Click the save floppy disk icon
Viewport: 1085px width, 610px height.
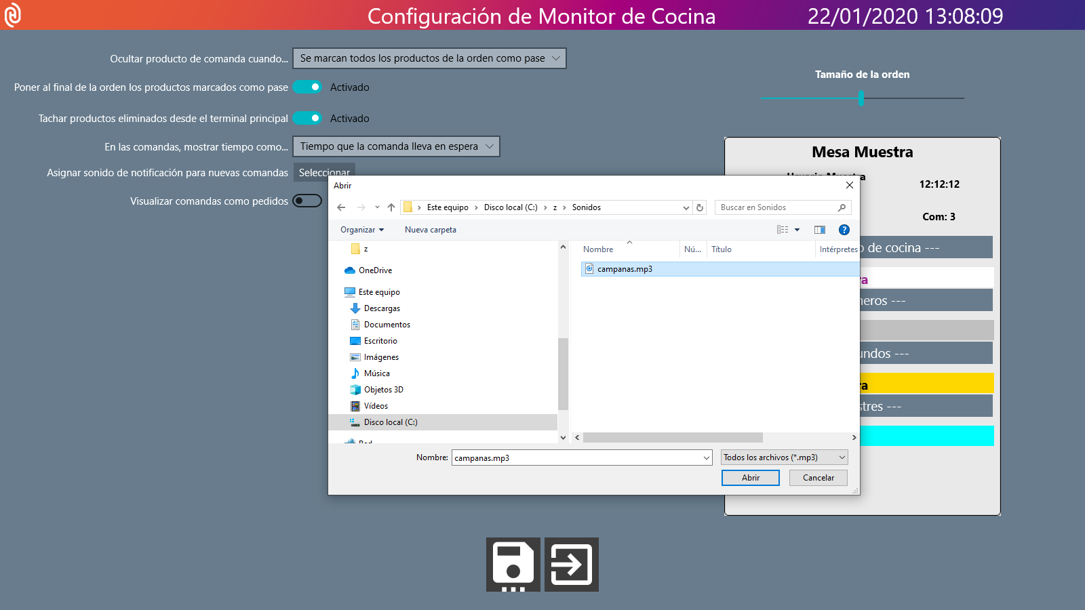(513, 565)
